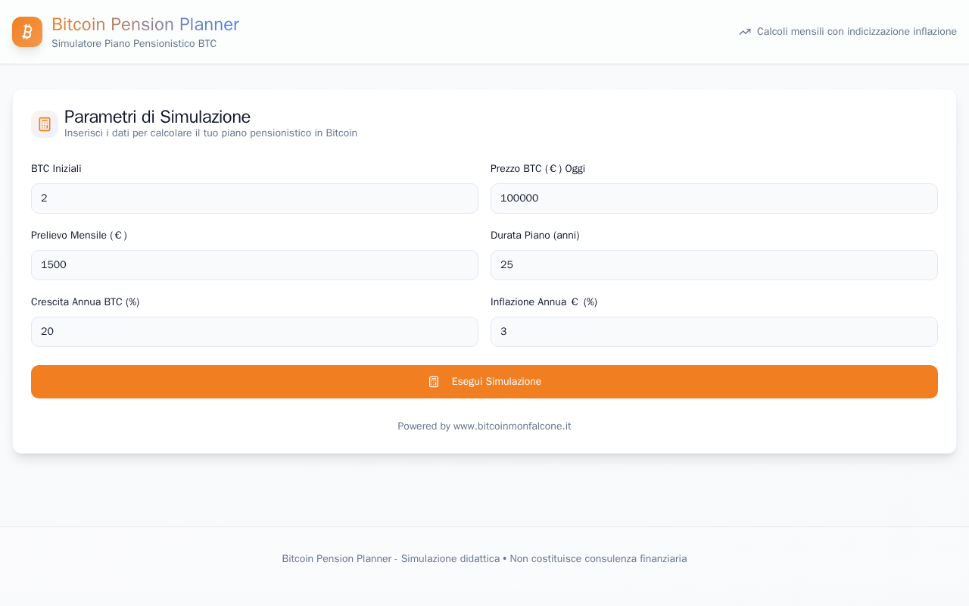Click the calculator icon inside Esegui Simulazione button

[434, 382]
